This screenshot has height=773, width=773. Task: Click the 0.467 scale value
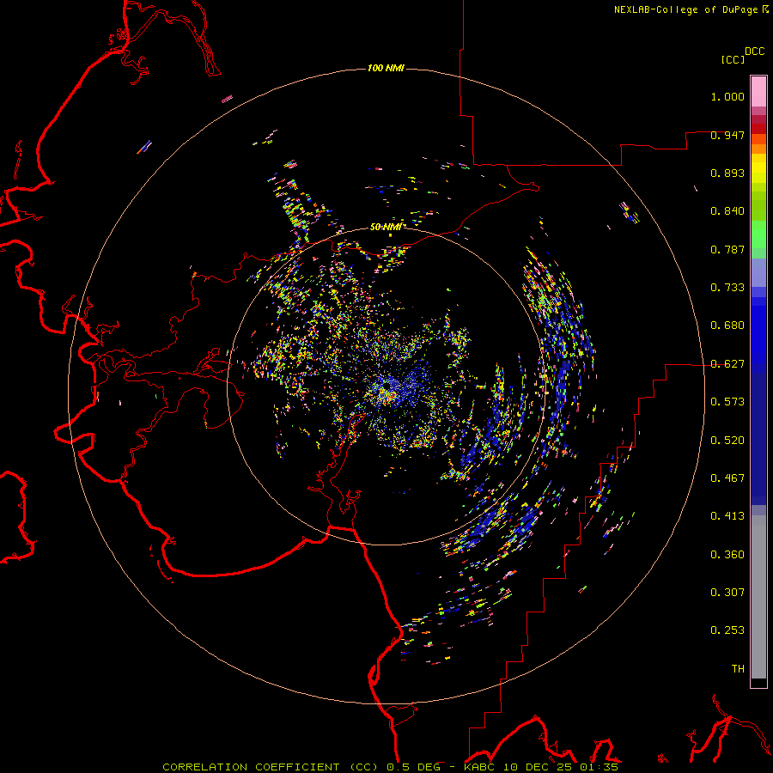point(727,478)
